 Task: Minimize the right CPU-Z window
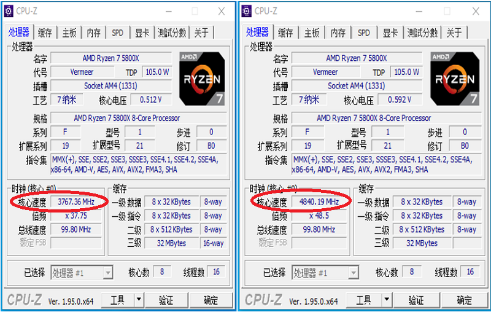click(x=419, y=12)
